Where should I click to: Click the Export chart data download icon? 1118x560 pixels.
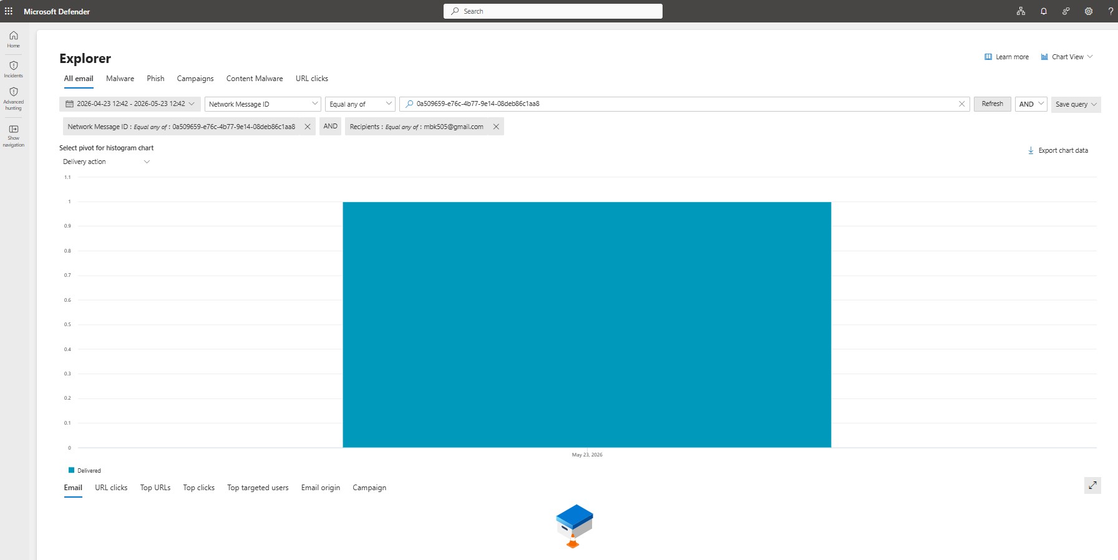click(1031, 150)
